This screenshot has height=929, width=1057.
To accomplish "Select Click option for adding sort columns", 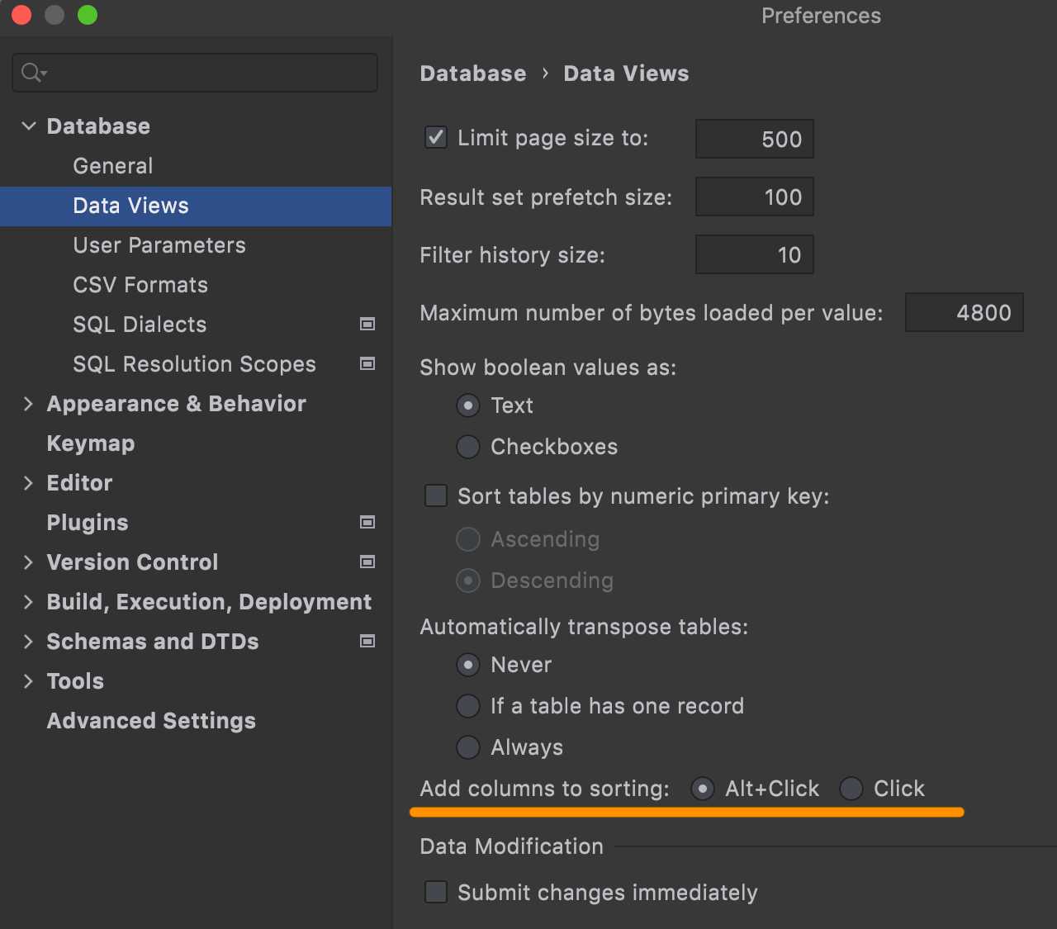I will click(x=851, y=789).
